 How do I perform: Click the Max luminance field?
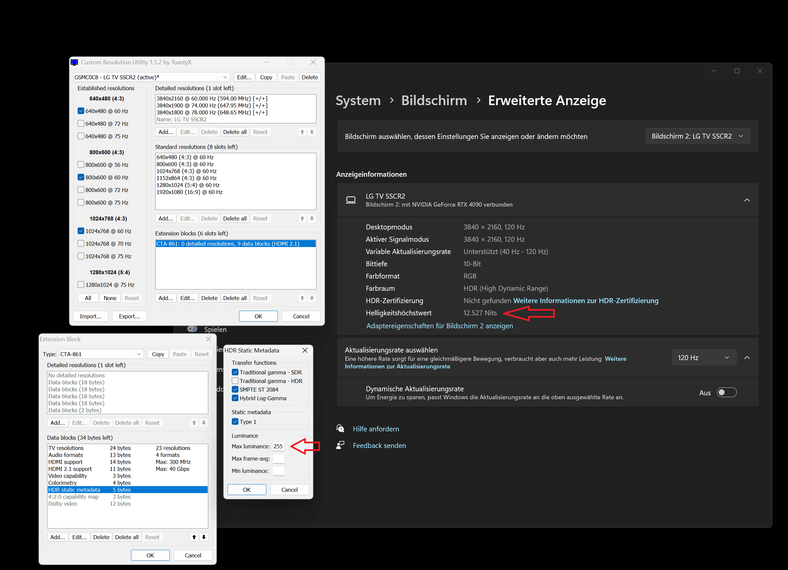pyautogui.click(x=278, y=446)
